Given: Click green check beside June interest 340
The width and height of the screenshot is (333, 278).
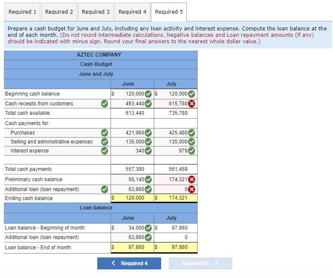Looking at the screenshot, I should pyautogui.click(x=148, y=151).
